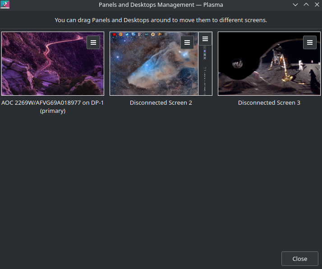
Task: Click the Panels and Desktops Management window title
Action: [x=161, y=5]
